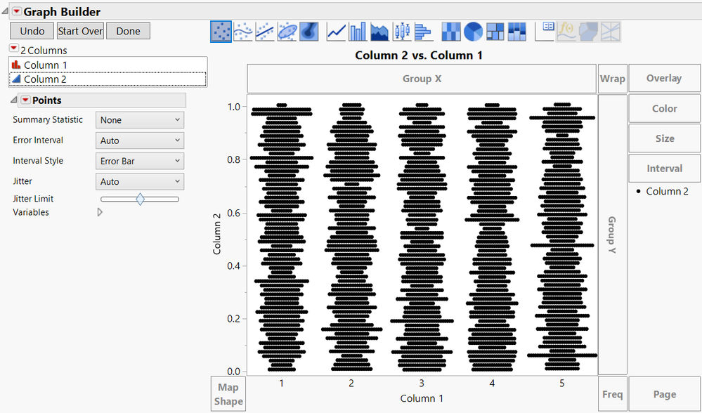This screenshot has width=702, height=413.
Task: Select the Pie chart icon
Action: (473, 32)
